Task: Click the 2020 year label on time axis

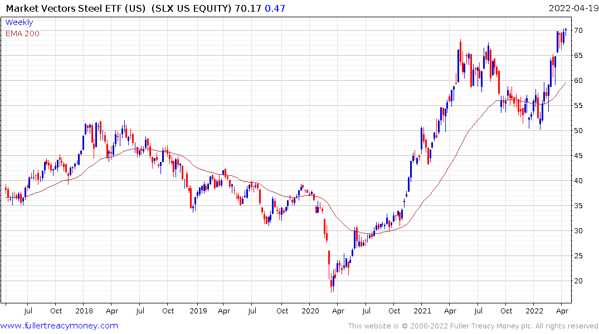Action: (x=310, y=311)
